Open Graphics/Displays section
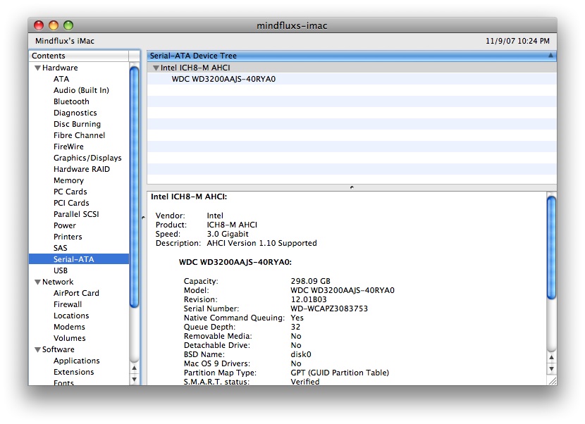 pos(87,158)
